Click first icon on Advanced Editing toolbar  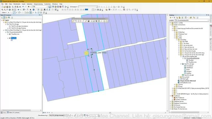pyautogui.click(x=73, y=21)
